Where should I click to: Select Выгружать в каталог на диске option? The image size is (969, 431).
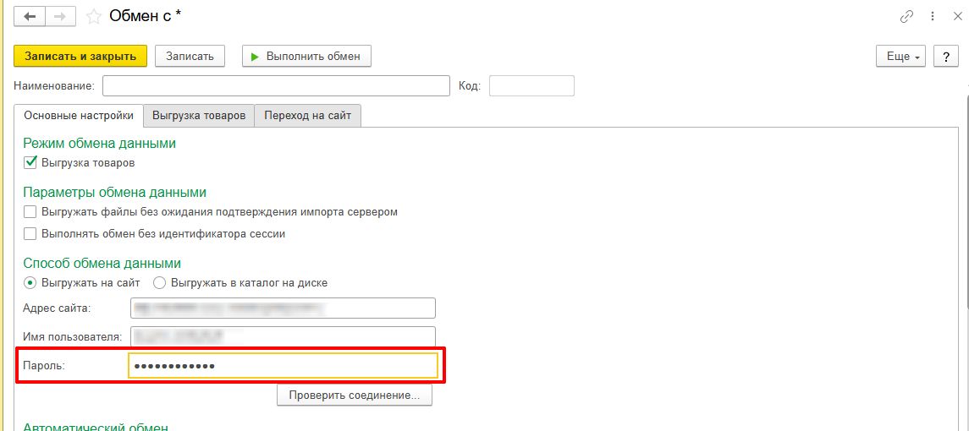160,282
